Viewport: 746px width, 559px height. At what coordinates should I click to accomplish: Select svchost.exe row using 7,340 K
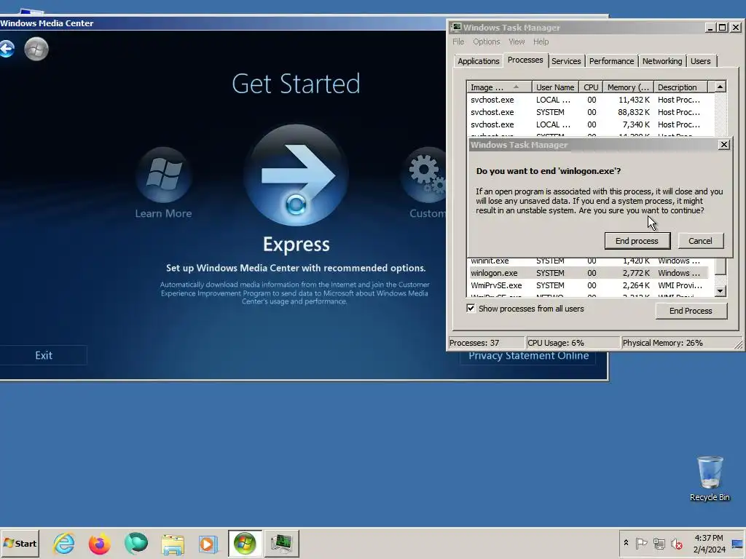pyautogui.click(x=589, y=124)
